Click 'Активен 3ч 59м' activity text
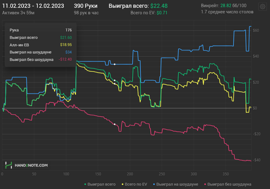The height and width of the screenshot is (189, 270). [18, 13]
